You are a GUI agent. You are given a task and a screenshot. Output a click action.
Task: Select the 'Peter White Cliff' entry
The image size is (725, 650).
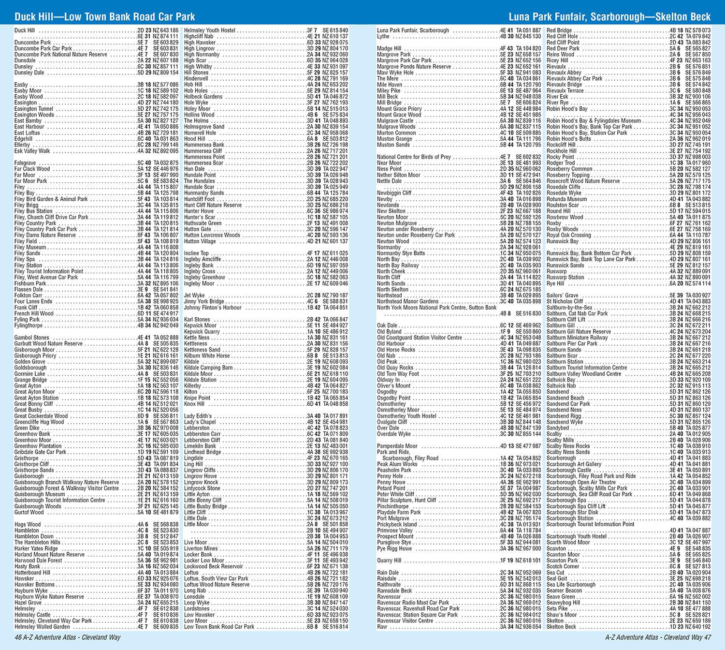coord(459,494)
